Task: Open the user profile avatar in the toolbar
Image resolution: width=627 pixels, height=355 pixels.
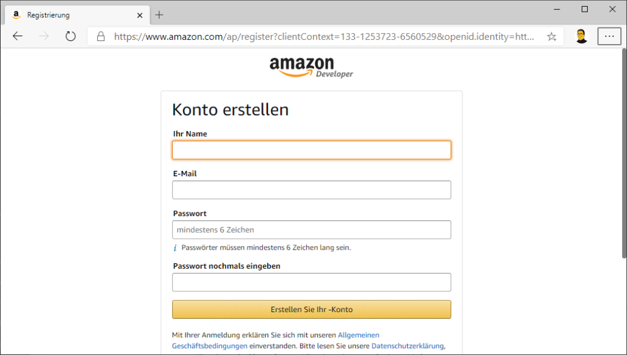Action: (x=580, y=35)
